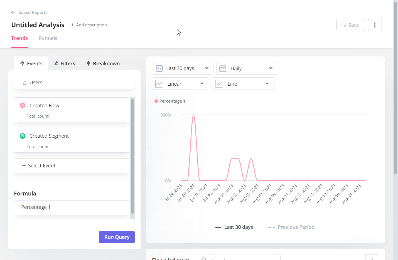Click the pink A badge on Created Flow
Image resolution: width=398 pixels, height=260 pixels.
(x=23, y=106)
